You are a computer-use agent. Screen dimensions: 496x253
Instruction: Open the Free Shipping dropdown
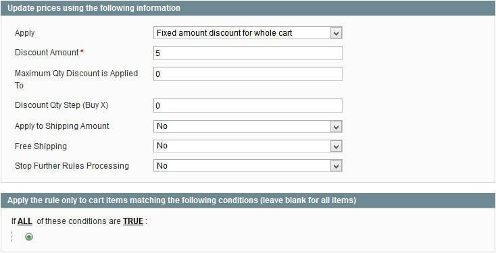coord(248,146)
